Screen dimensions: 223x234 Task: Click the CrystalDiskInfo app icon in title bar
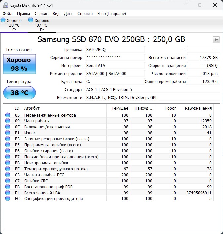(x=6, y=5)
